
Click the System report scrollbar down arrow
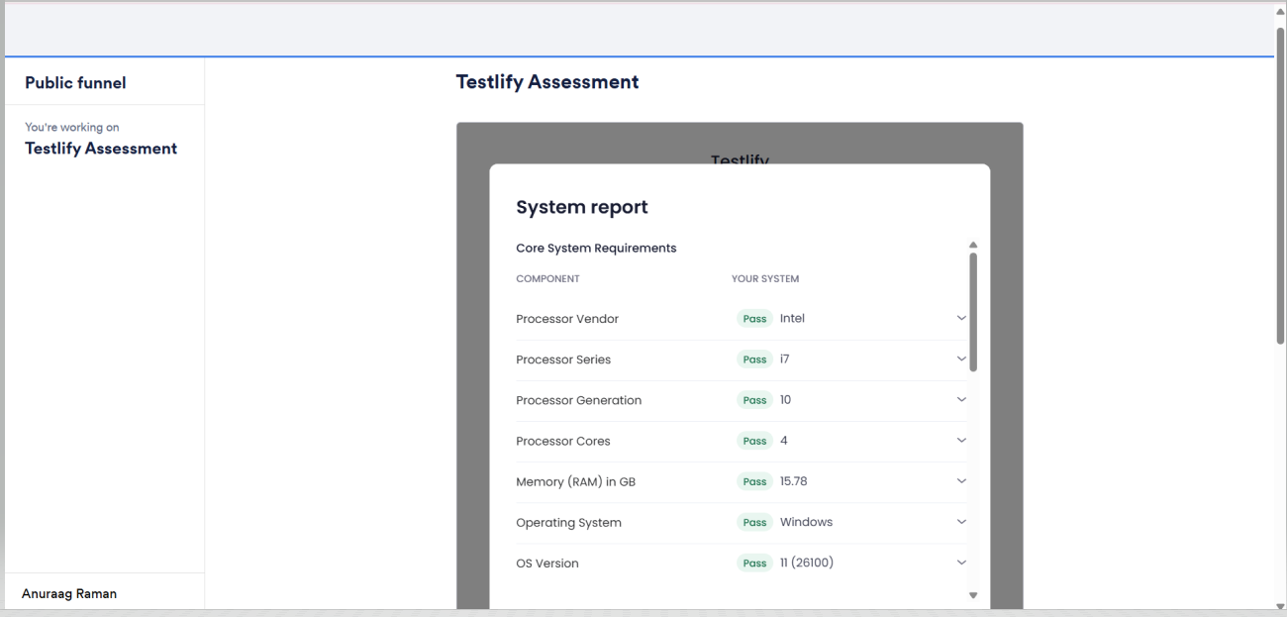coord(972,595)
